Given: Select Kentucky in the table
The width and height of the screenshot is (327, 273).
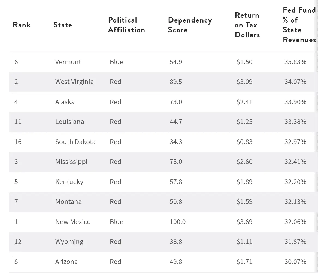Looking at the screenshot, I should click(69, 182).
